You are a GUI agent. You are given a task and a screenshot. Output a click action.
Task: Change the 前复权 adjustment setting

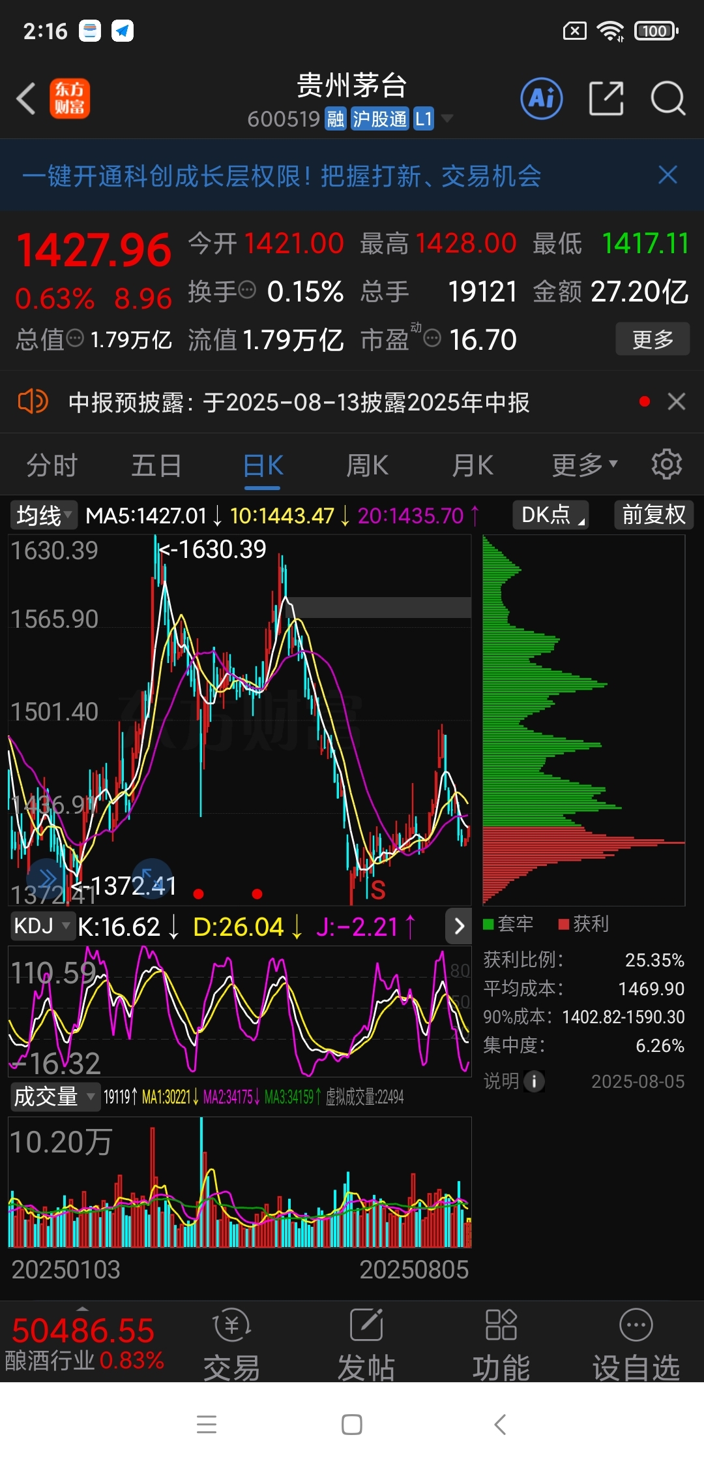(654, 515)
